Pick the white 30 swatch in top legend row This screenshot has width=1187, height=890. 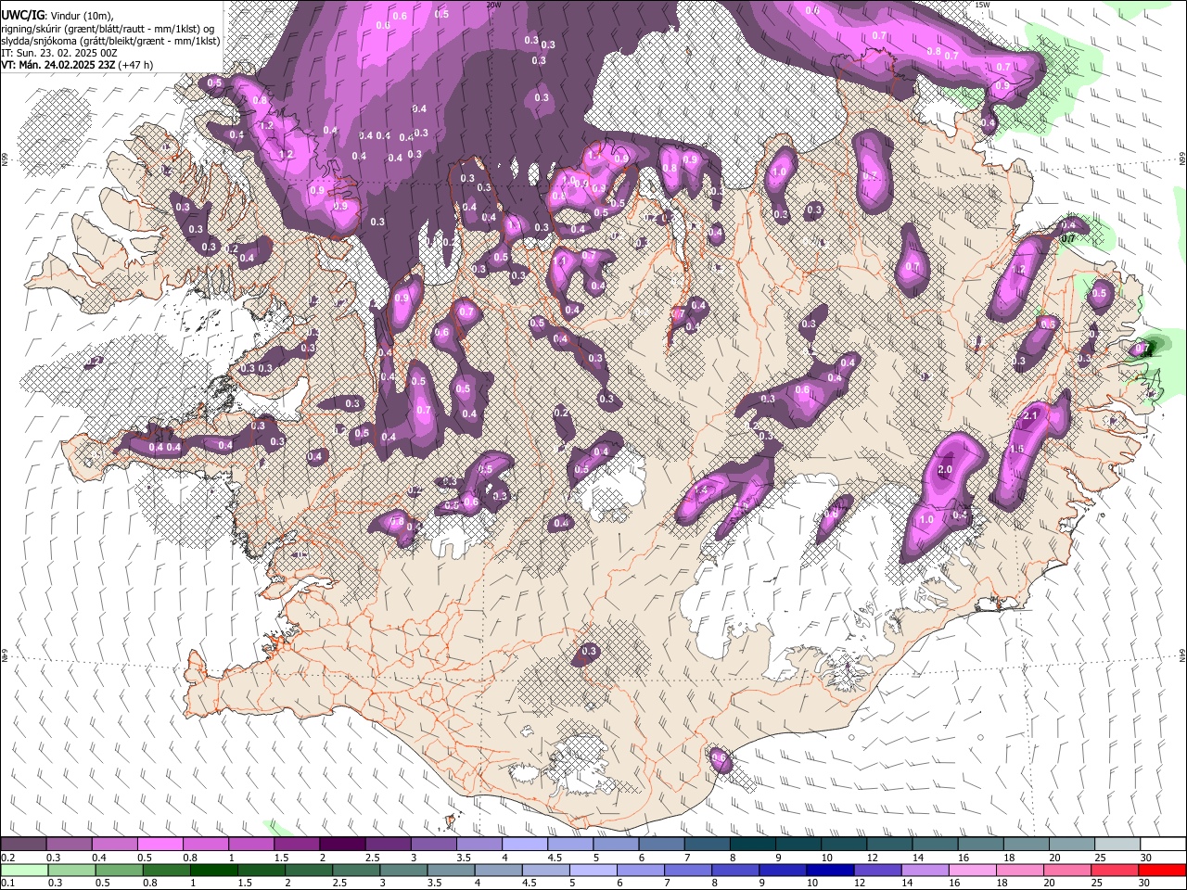tap(1162, 845)
